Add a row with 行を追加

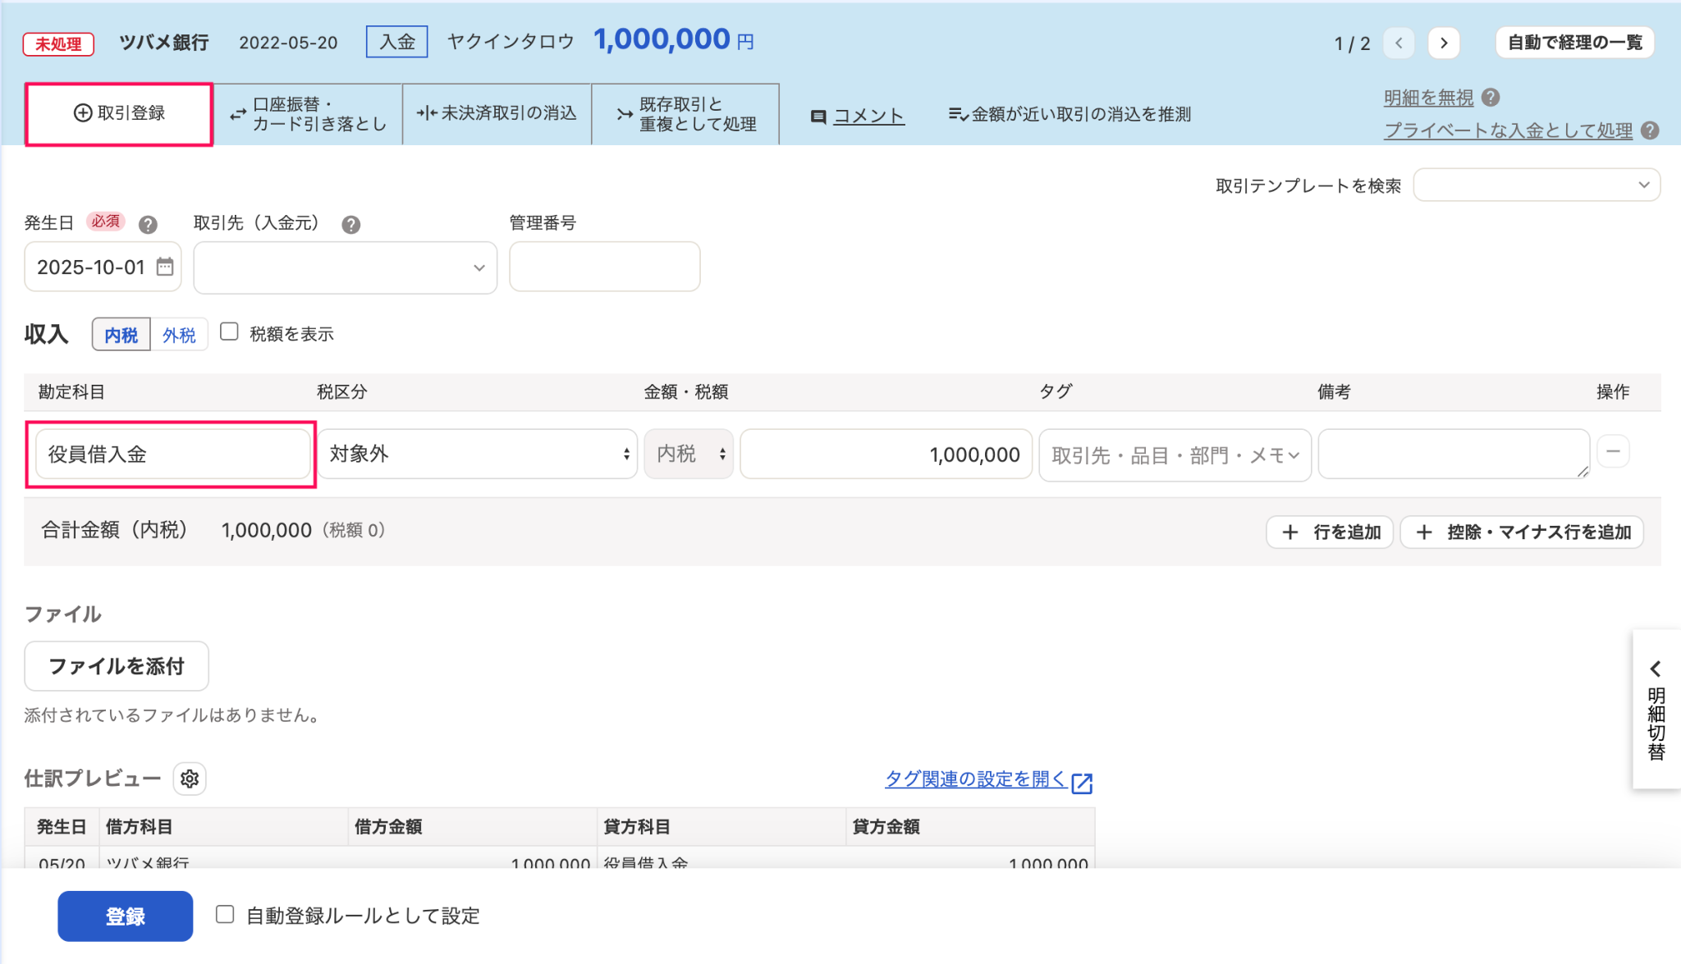click(1330, 532)
